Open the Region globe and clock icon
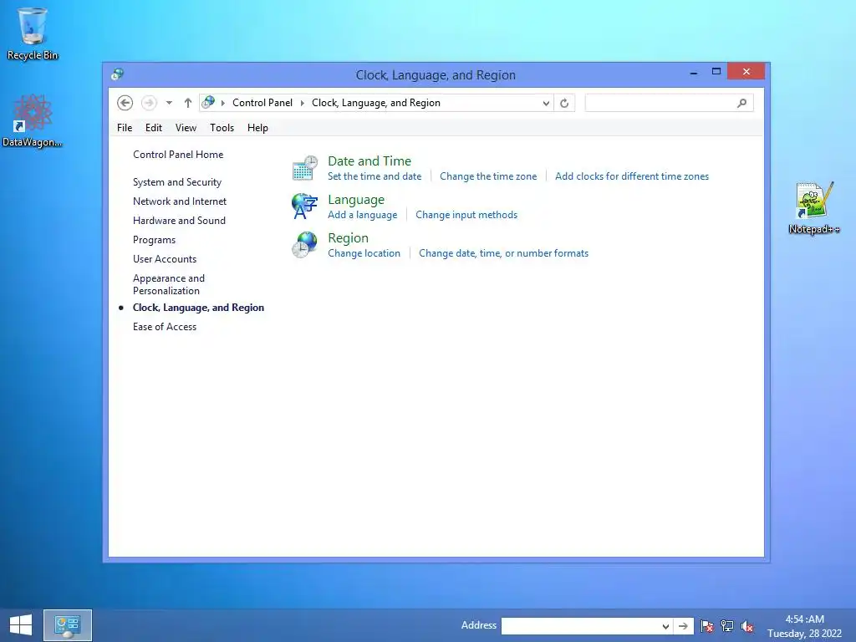This screenshot has height=642, width=856. coord(304,245)
